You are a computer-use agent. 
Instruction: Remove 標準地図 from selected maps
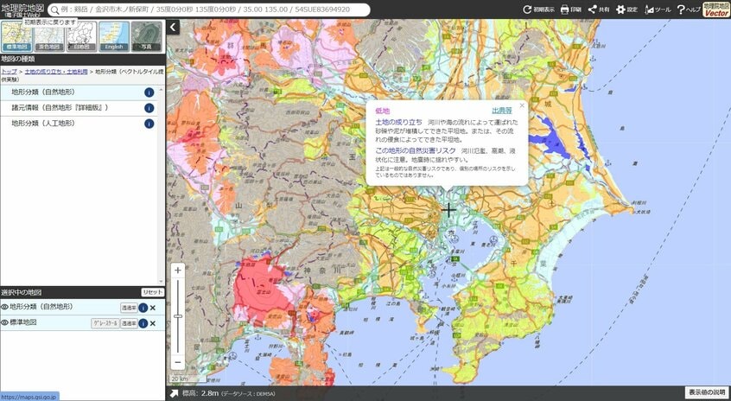pyautogui.click(x=152, y=323)
